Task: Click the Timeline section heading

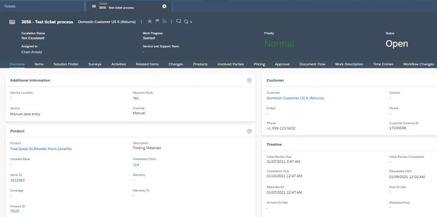Action: click(274, 145)
